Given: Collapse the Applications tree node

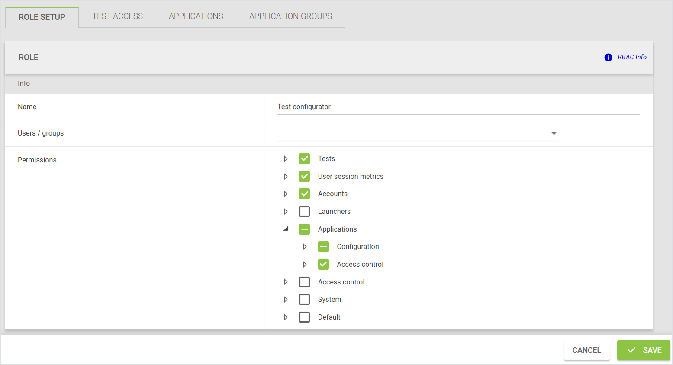Looking at the screenshot, I should [x=286, y=229].
